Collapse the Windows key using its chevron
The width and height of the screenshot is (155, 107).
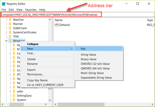6,41
